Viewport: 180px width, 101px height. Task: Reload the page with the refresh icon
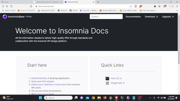pyautogui.click(x=11, y=6)
